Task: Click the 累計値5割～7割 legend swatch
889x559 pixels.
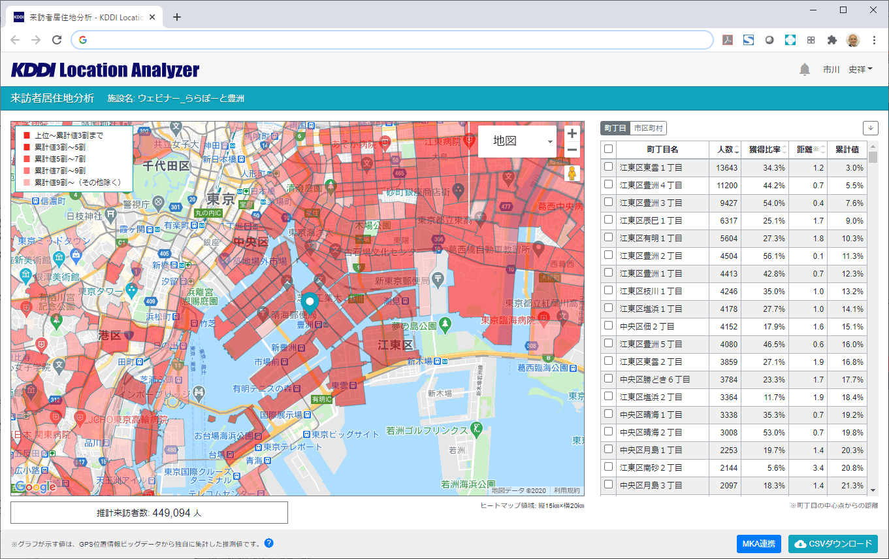Action: tap(27, 159)
